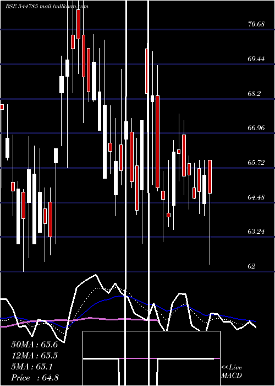Image resolution: width=275 pixels, height=386 pixels.
Task: Click the 62 price axis label
Action: [252, 266]
